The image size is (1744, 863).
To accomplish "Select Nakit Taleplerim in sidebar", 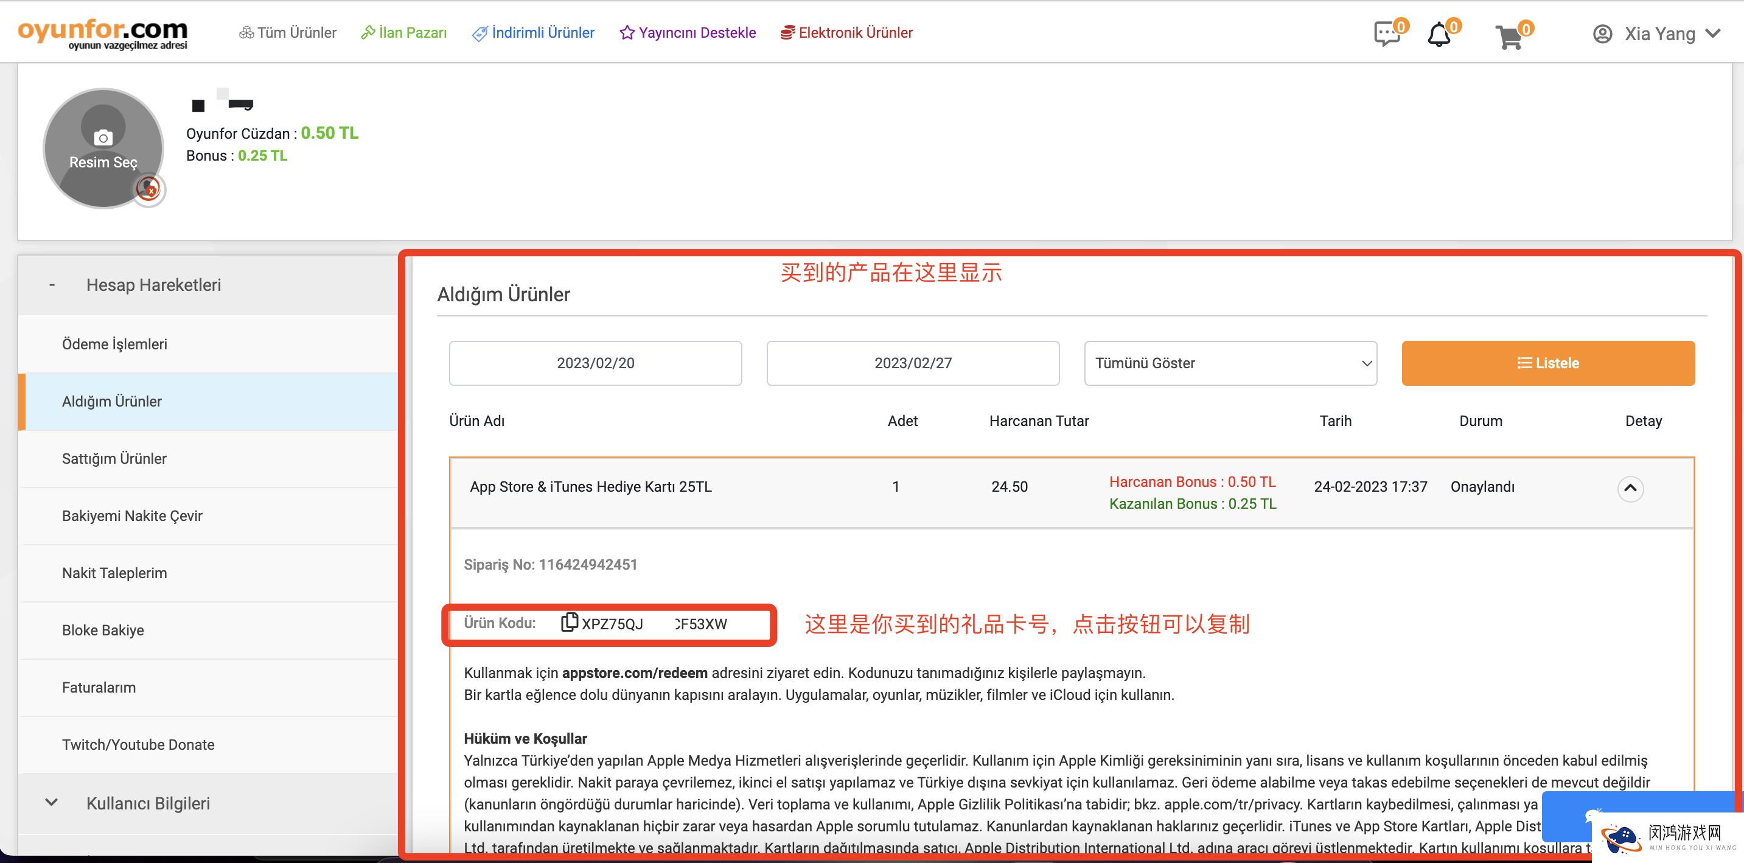I will [207, 573].
